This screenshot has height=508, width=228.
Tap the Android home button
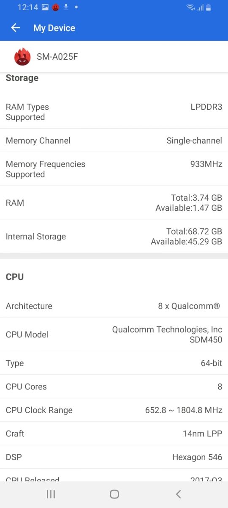[114, 494]
